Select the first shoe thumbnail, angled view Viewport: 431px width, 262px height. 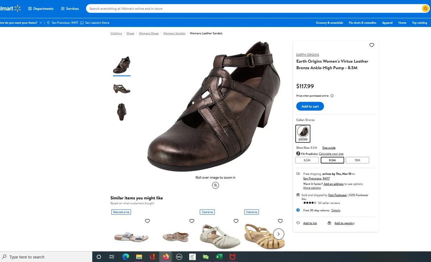tap(121, 65)
